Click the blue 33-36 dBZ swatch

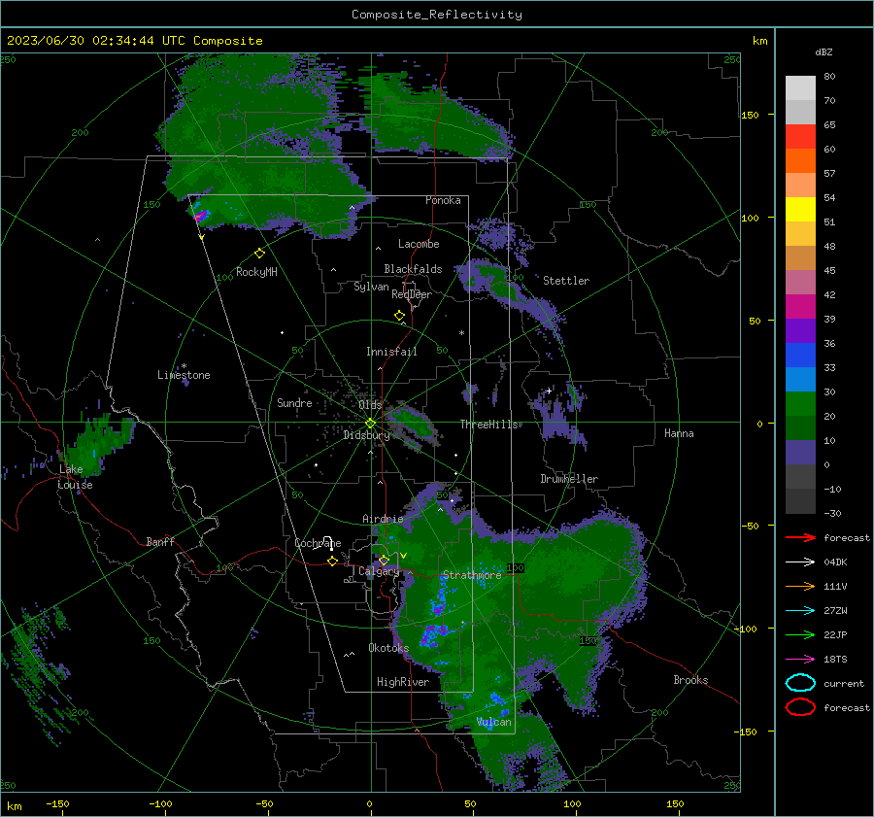[800, 356]
